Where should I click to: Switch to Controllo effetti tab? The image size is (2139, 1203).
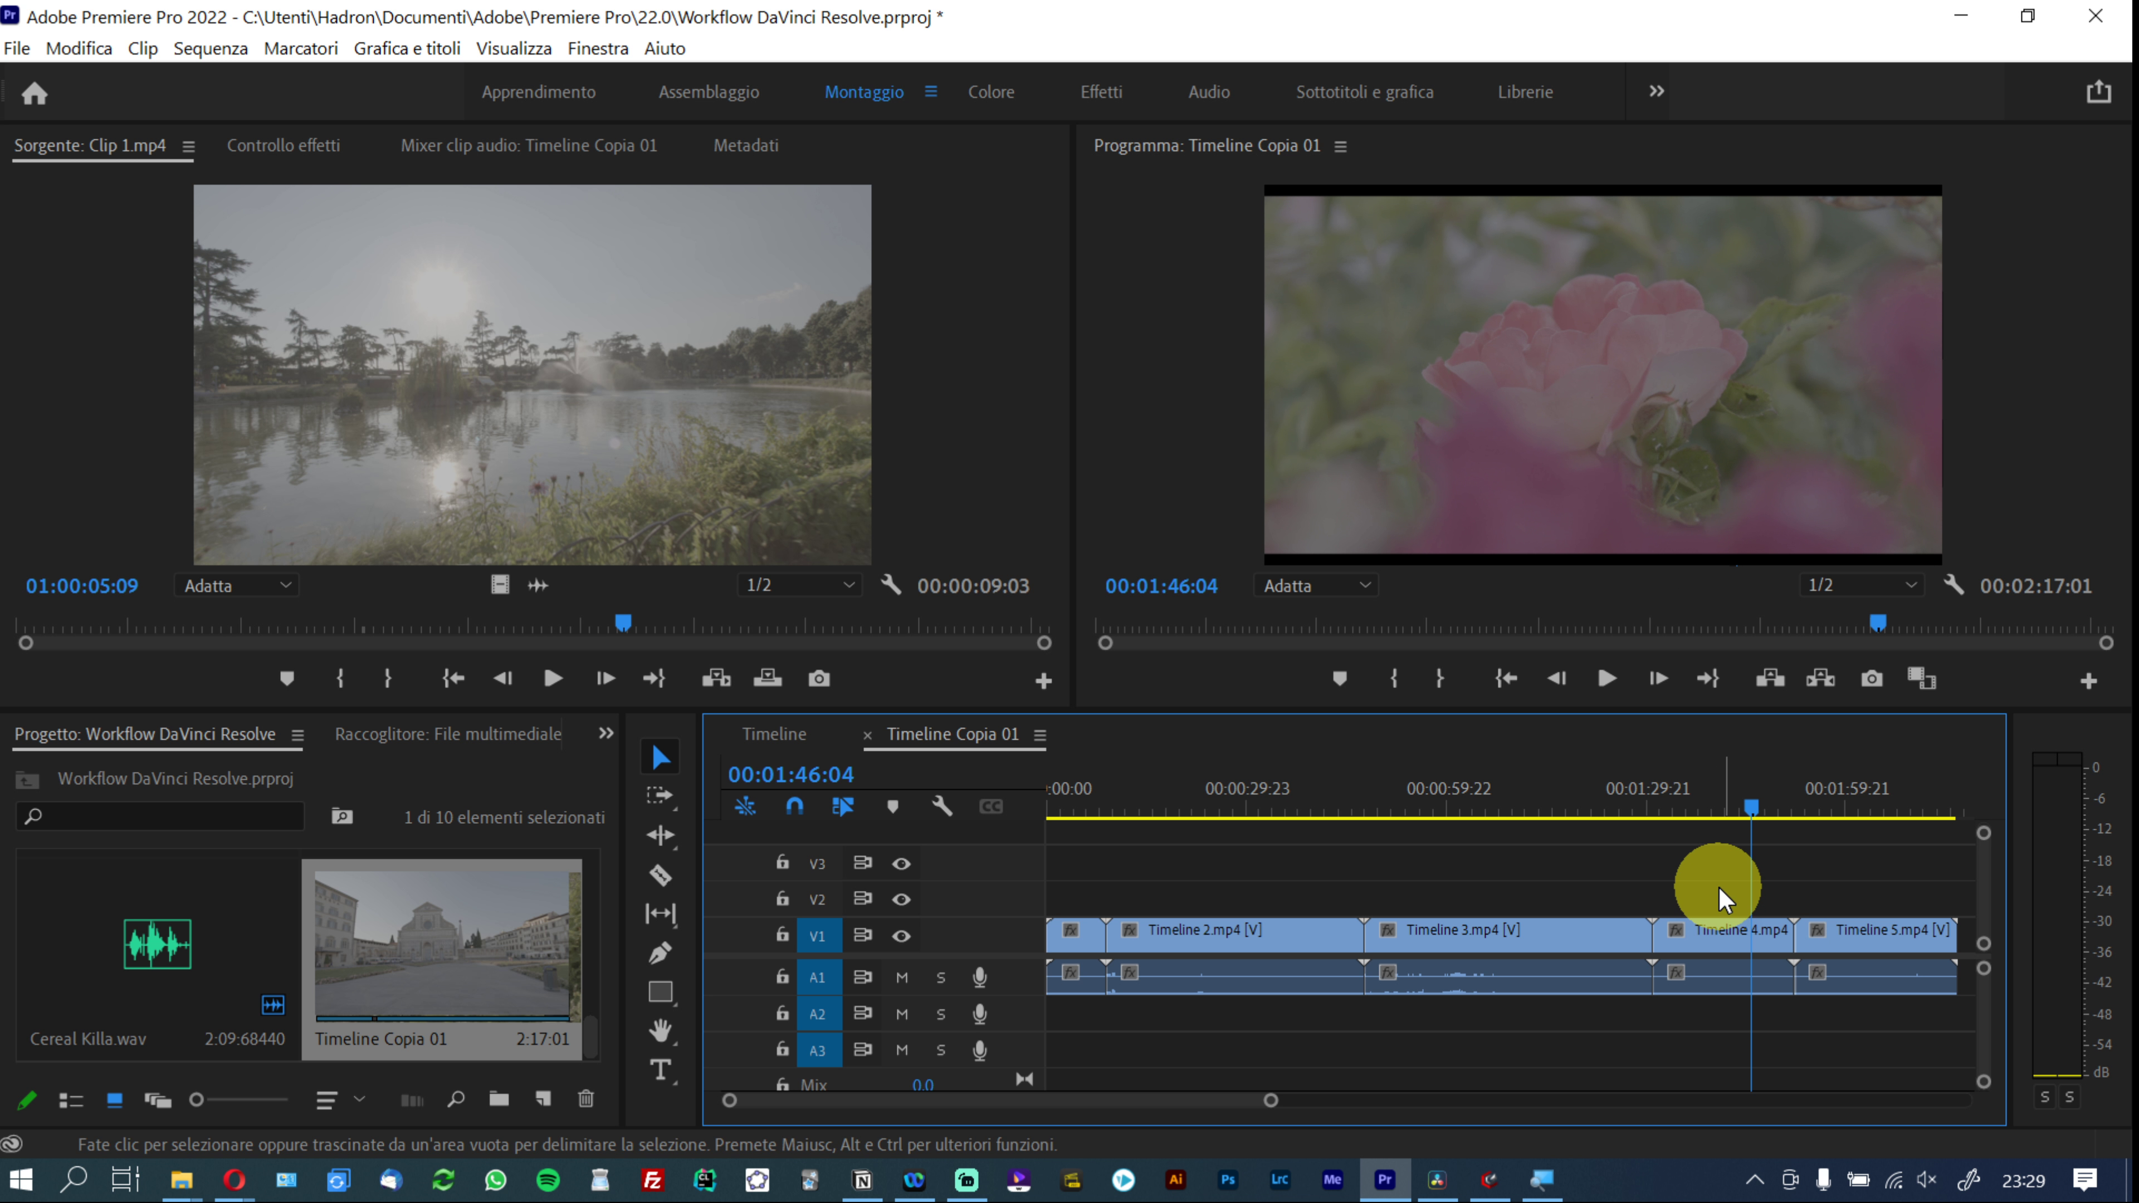click(x=283, y=145)
